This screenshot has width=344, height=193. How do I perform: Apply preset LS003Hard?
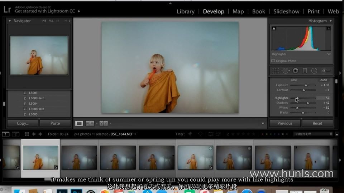pos(37,98)
